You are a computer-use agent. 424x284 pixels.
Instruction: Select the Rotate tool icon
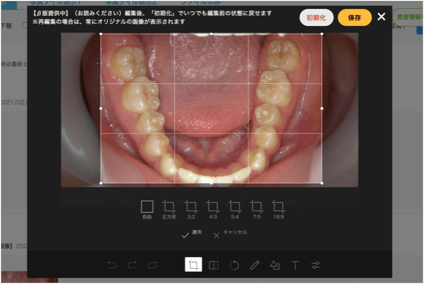(x=234, y=265)
